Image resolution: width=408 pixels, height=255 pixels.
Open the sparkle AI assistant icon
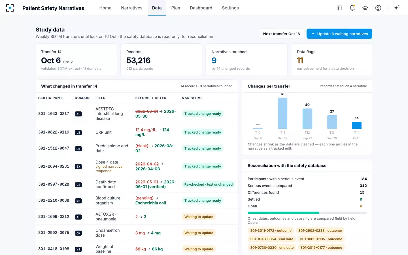tap(397, 8)
